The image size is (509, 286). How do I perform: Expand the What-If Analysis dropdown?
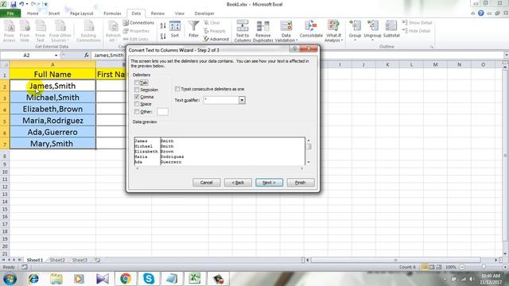pyautogui.click(x=342, y=41)
